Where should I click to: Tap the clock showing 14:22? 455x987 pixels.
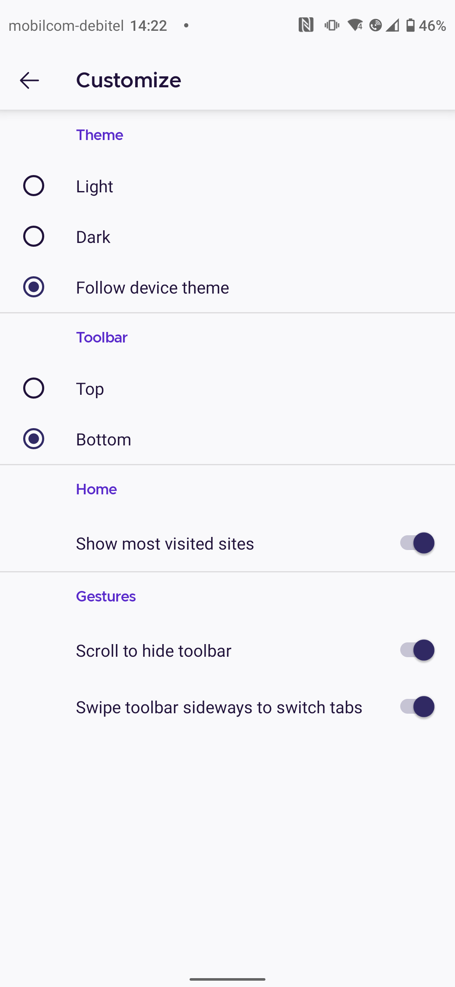coord(148,25)
